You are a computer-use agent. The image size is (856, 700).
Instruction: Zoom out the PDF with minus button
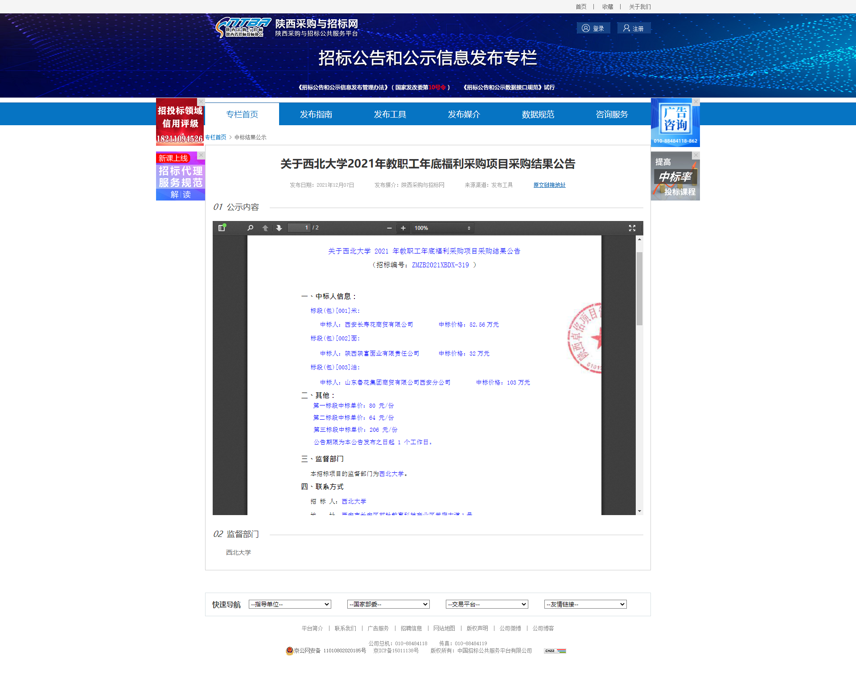[x=389, y=228]
